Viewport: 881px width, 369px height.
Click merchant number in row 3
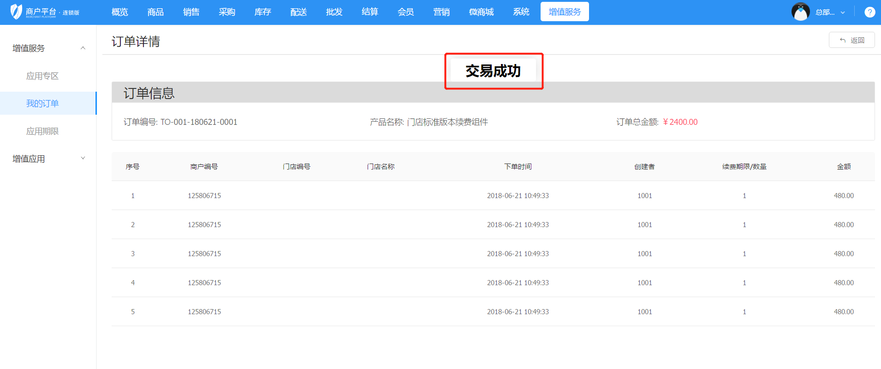pos(204,254)
